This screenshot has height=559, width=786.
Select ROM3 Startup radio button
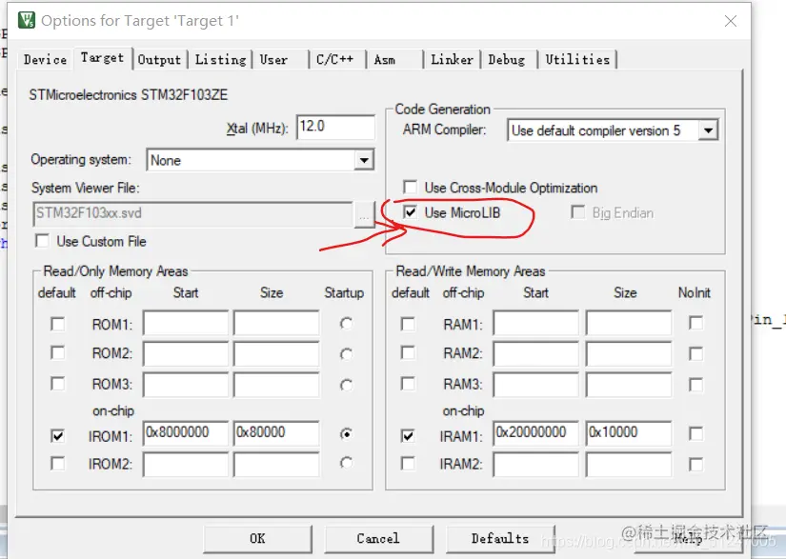[346, 385]
